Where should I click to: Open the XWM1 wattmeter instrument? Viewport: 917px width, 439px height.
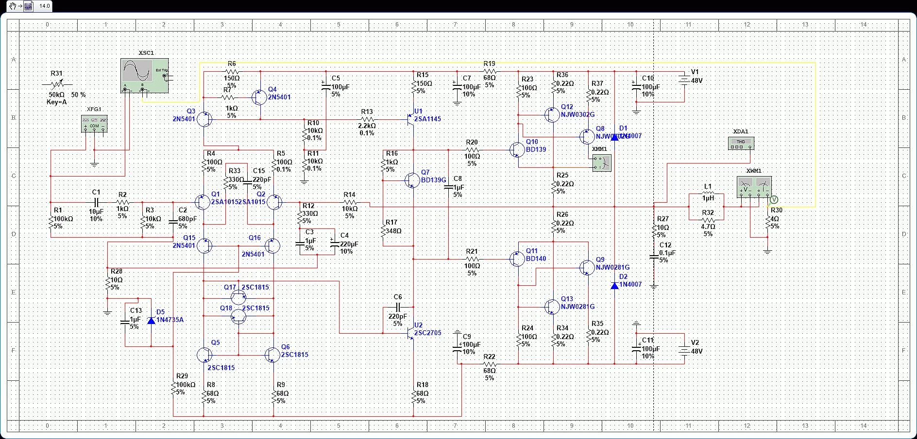pyautogui.click(x=754, y=187)
